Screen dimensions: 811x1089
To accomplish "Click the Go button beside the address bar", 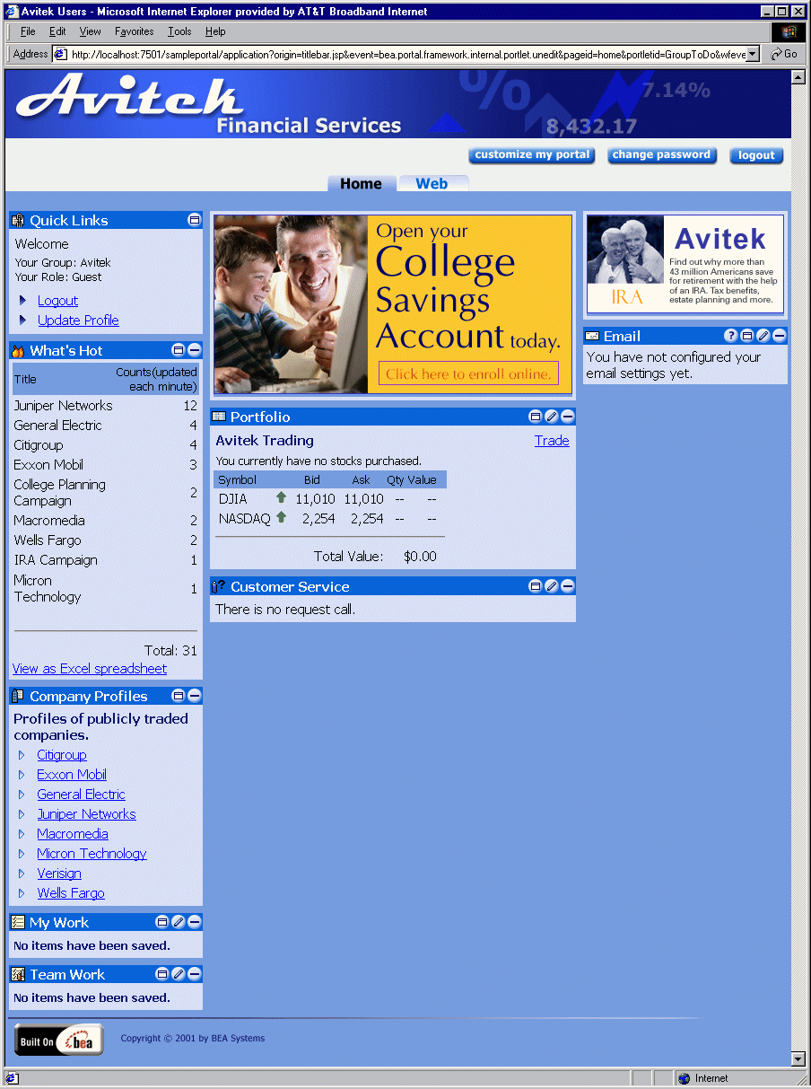I will point(785,54).
